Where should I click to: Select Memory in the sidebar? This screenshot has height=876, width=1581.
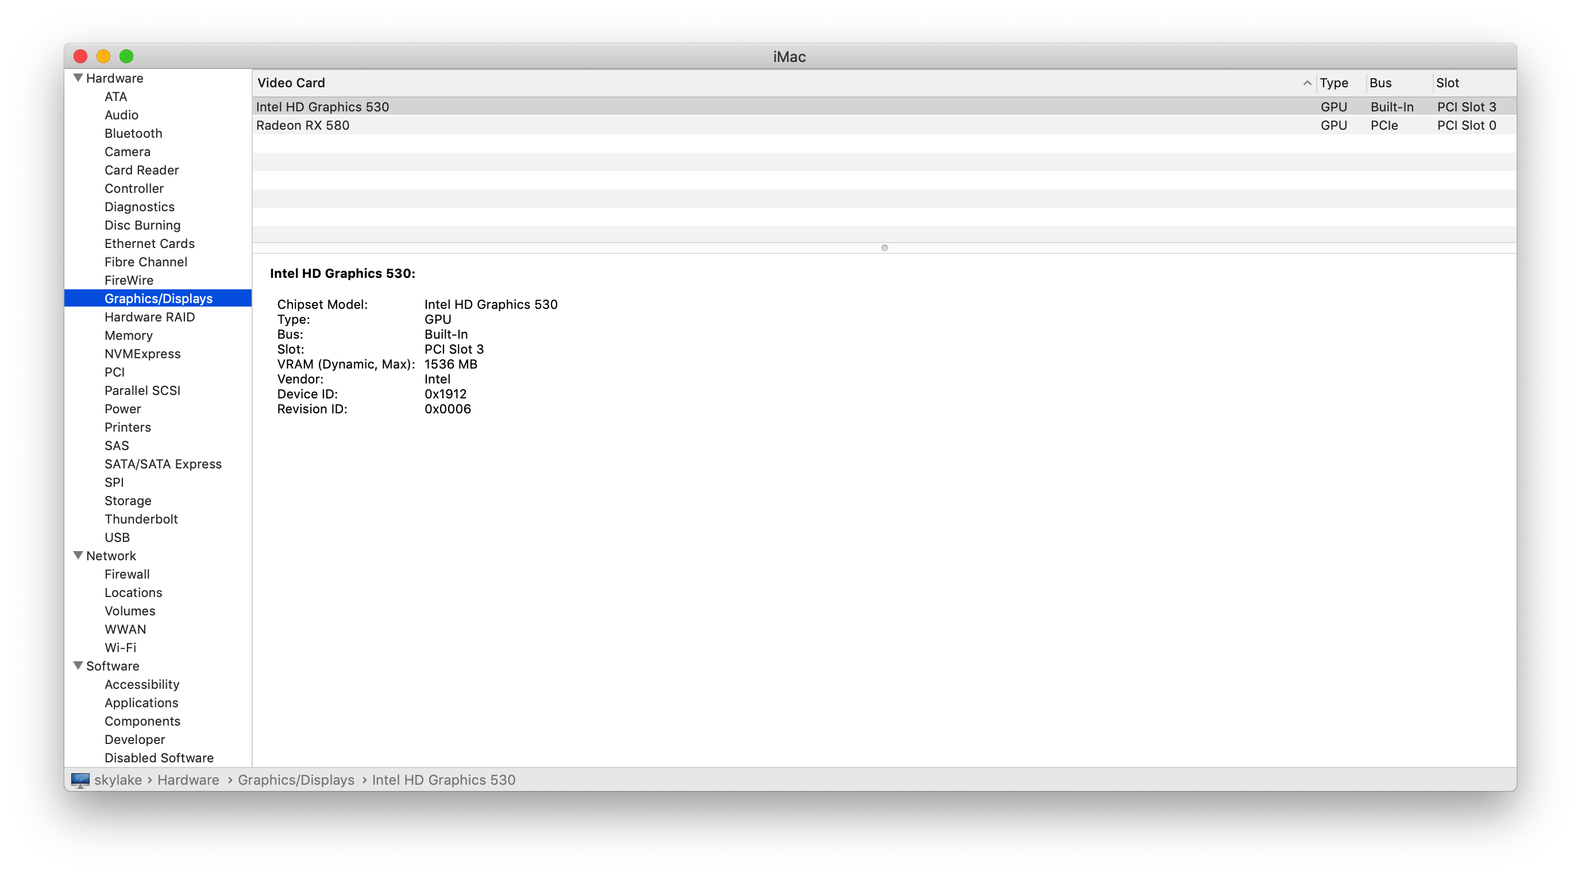(x=128, y=335)
